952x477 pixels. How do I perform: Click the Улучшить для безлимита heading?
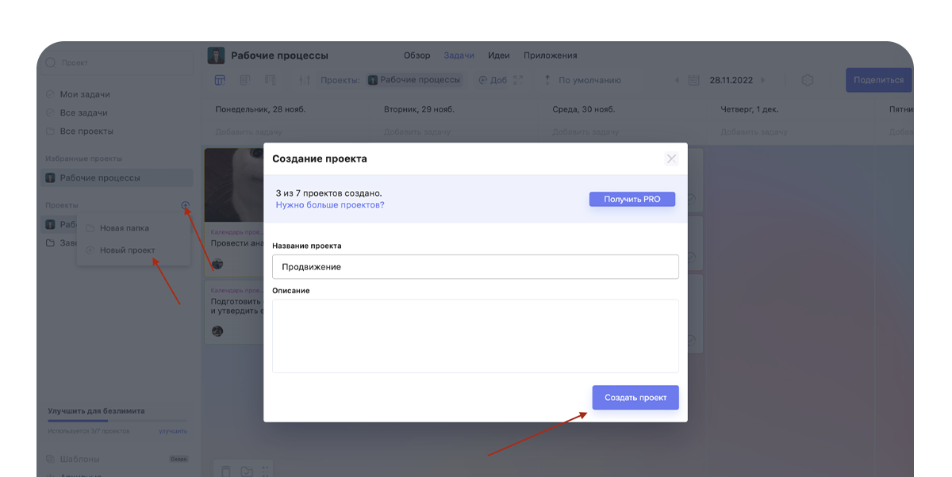click(96, 411)
